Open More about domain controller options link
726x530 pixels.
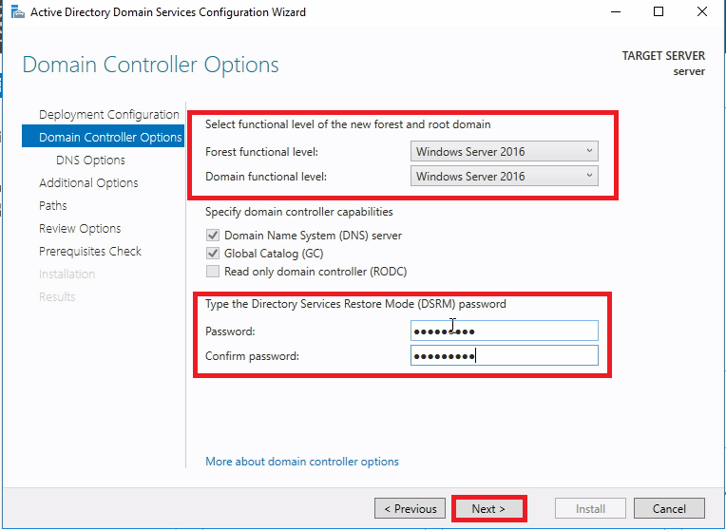[x=302, y=462]
